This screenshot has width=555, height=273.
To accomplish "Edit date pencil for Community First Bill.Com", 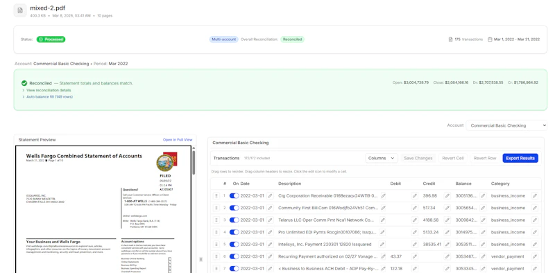I will tap(270, 208).
